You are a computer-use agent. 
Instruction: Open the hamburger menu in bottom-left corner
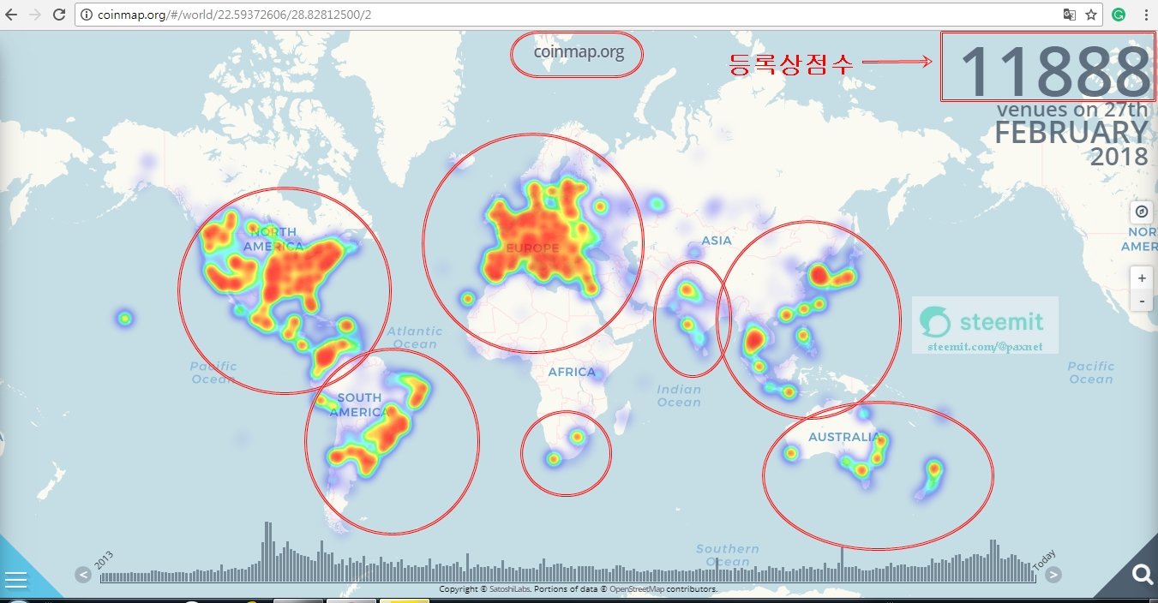tap(15, 581)
